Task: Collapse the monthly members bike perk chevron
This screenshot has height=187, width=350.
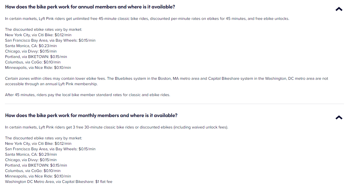Action: click(339, 118)
